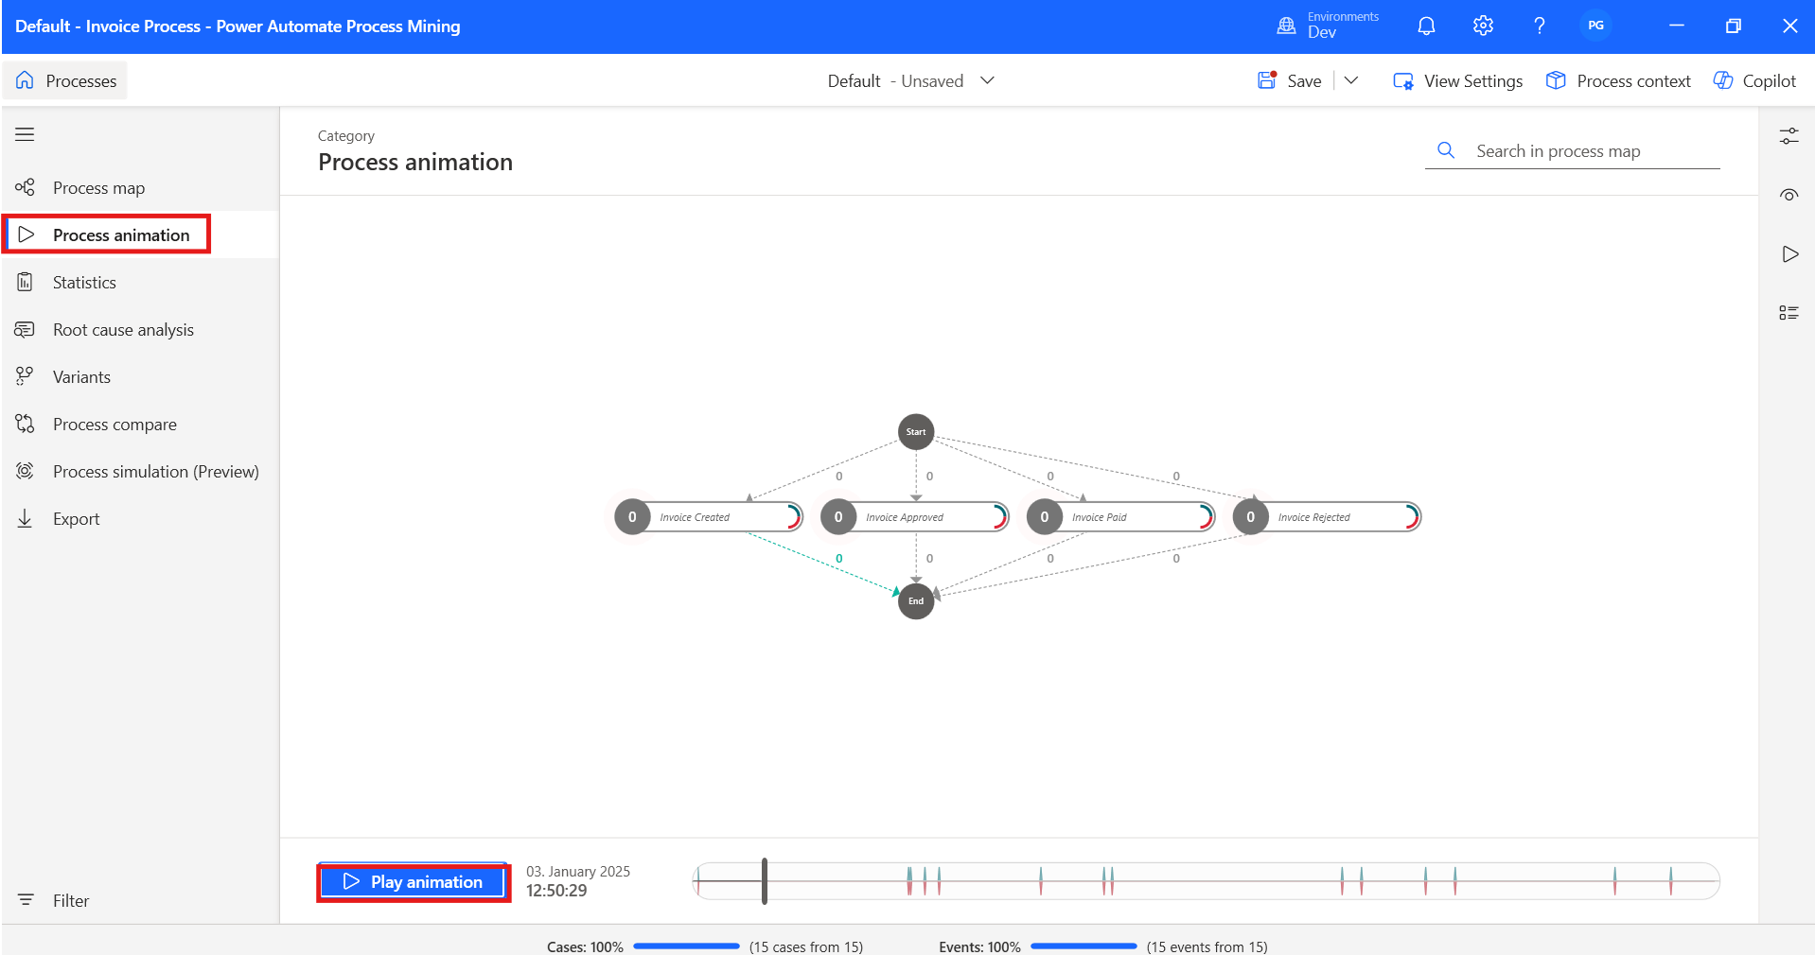Click the play icon in right sidebar
The height and width of the screenshot is (955, 1815).
1789,254
